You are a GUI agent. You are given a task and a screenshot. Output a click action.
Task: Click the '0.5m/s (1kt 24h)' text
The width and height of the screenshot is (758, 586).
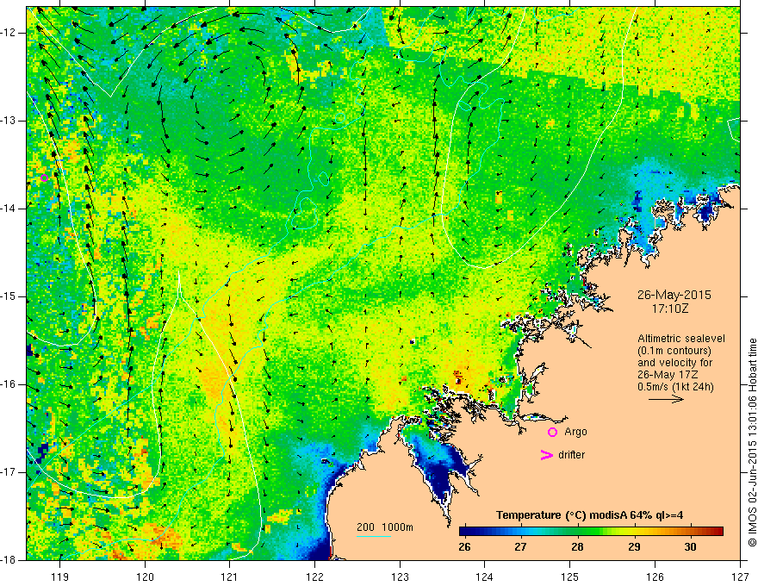point(676,387)
